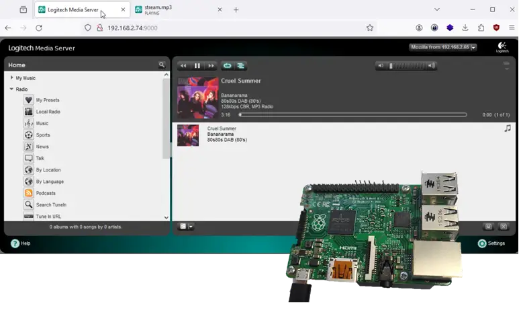Click the volume up speaker icon
The height and width of the screenshot is (310, 521).
431,66
